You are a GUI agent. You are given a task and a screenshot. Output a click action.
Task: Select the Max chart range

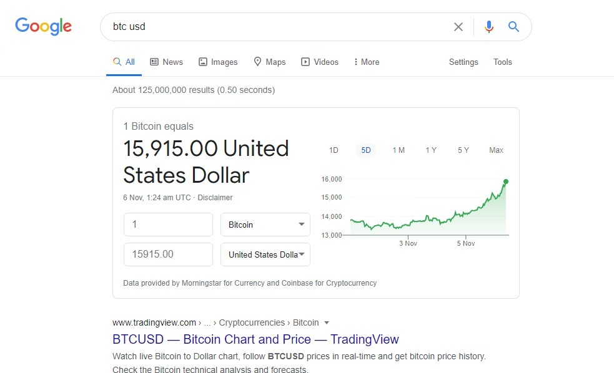coord(496,150)
